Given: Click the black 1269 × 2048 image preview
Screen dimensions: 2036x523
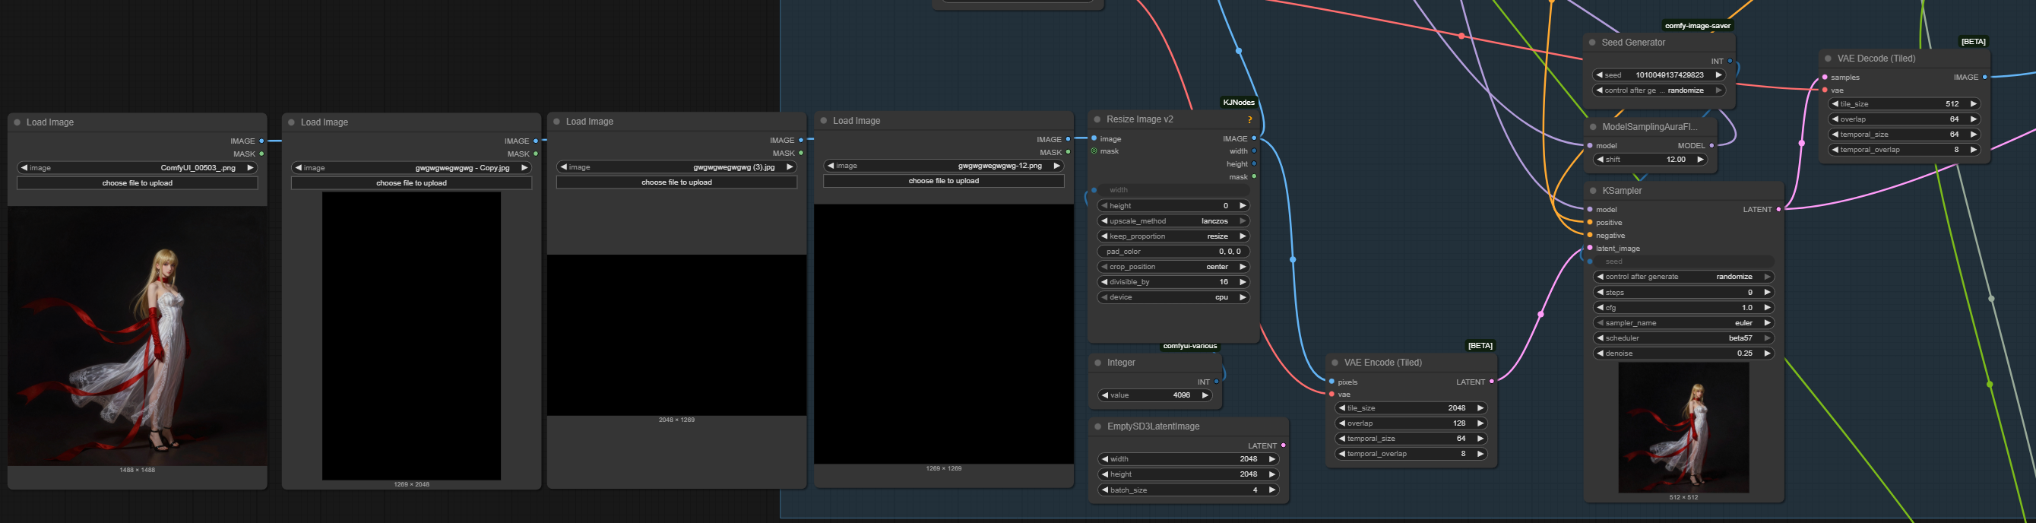Looking at the screenshot, I should [411, 336].
